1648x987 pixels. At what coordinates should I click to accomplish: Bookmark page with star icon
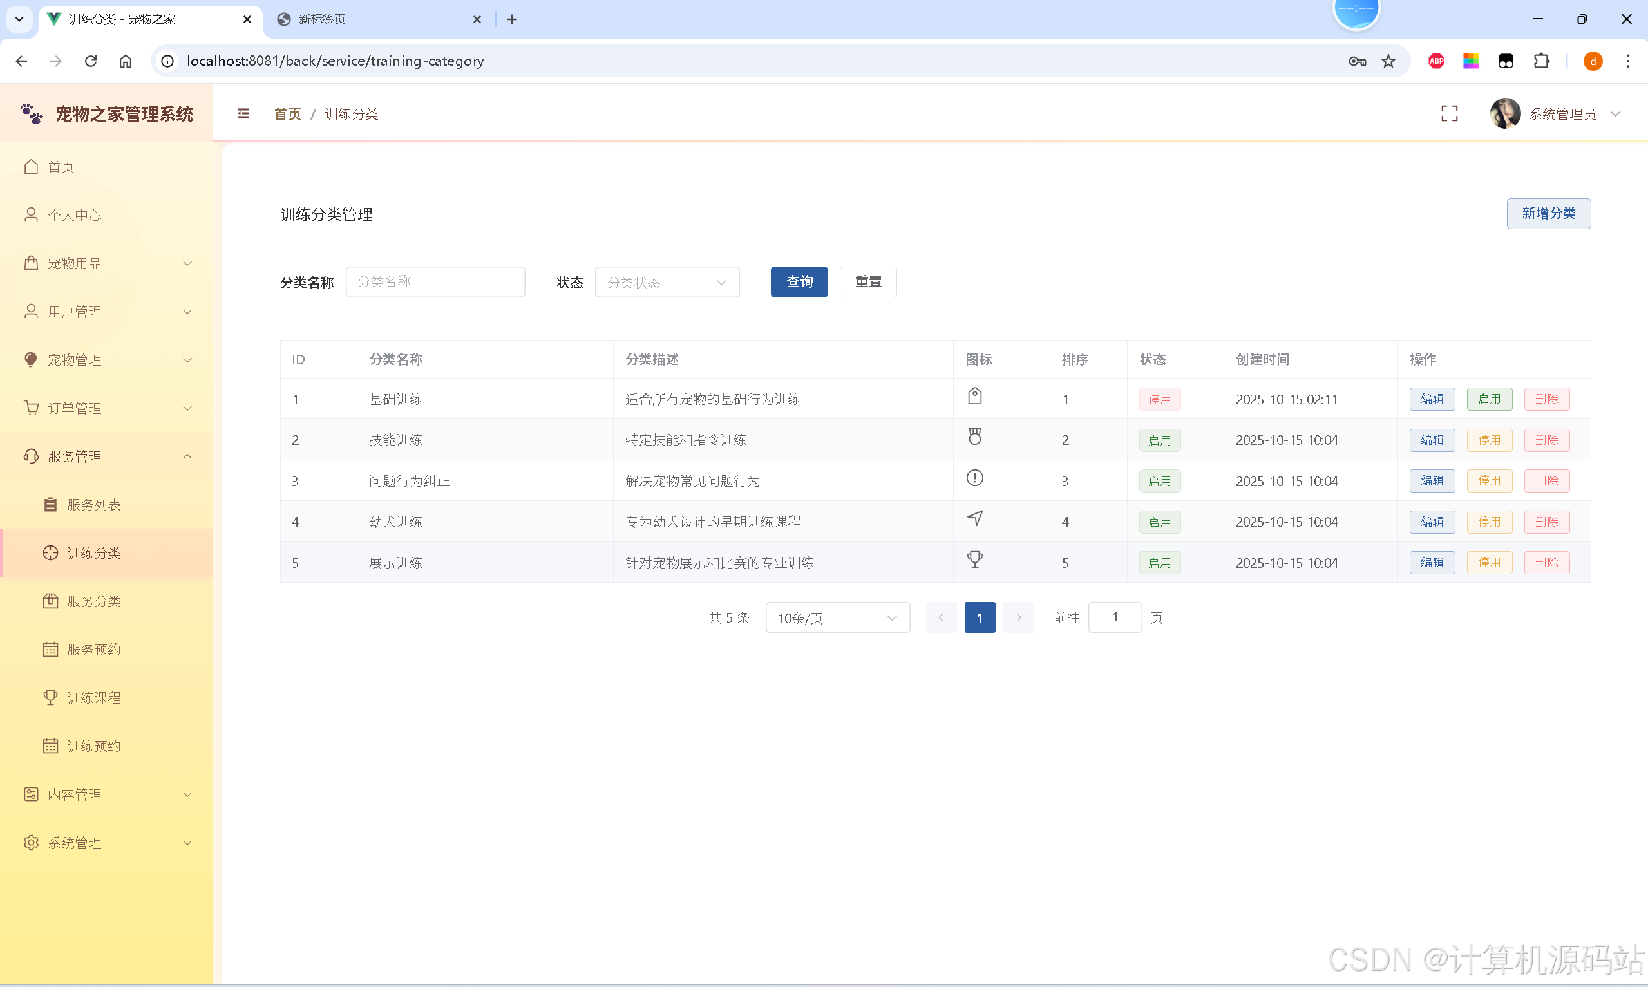click(x=1388, y=61)
